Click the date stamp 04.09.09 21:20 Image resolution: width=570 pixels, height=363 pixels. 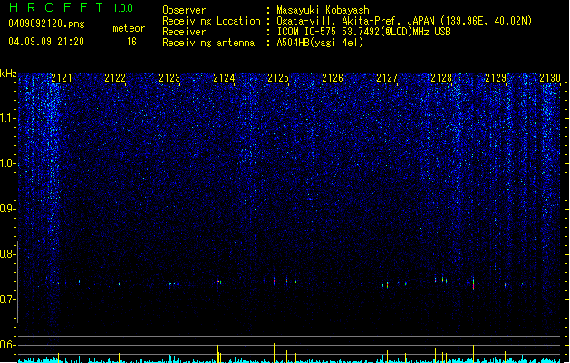[x=46, y=42]
